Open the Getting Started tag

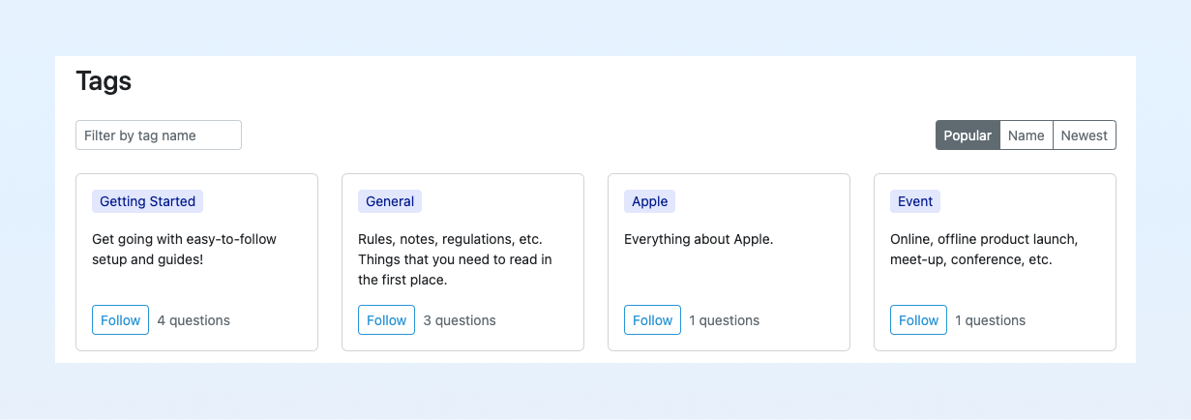(147, 201)
